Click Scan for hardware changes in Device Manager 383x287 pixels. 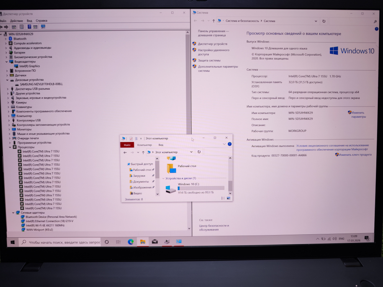coord(42,27)
